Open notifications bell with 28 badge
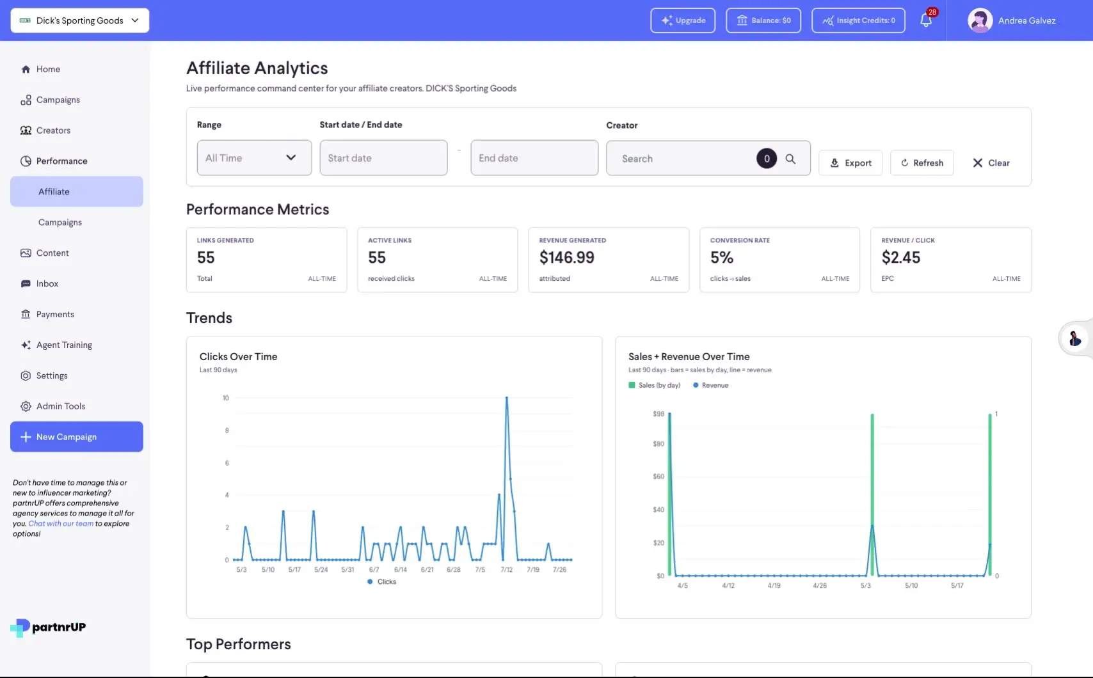The width and height of the screenshot is (1093, 678). (926, 20)
